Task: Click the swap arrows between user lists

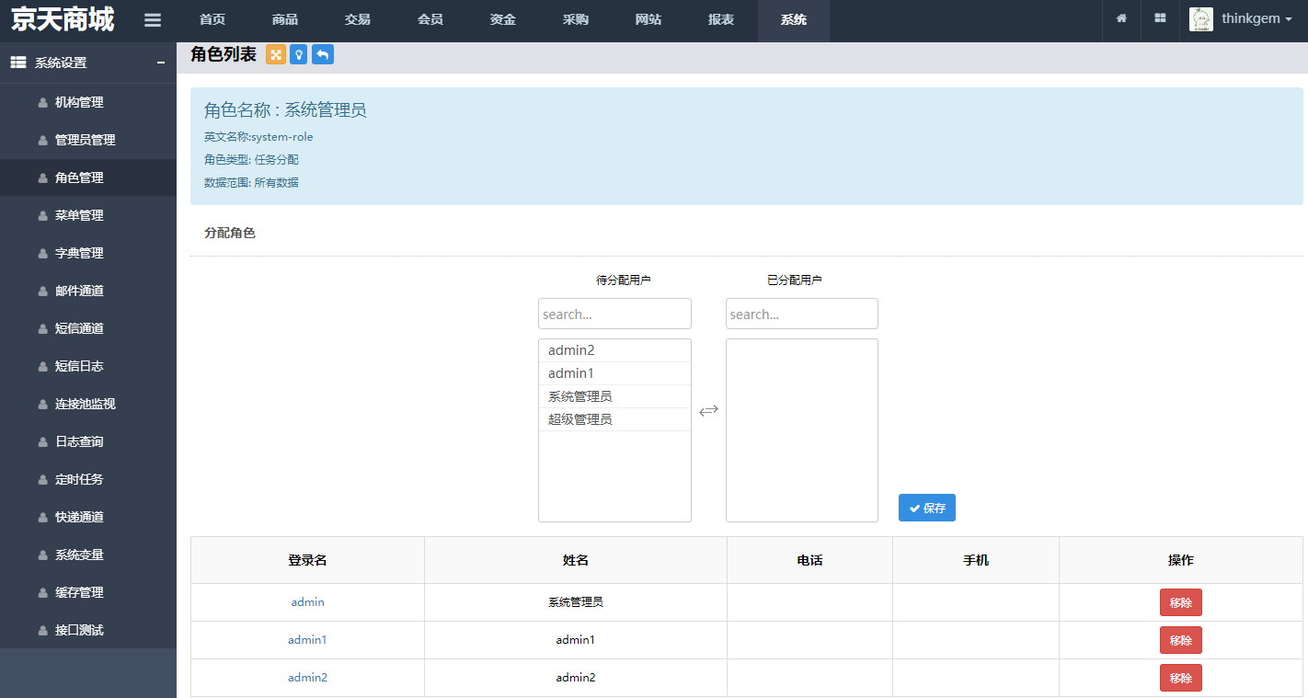Action: (x=708, y=410)
